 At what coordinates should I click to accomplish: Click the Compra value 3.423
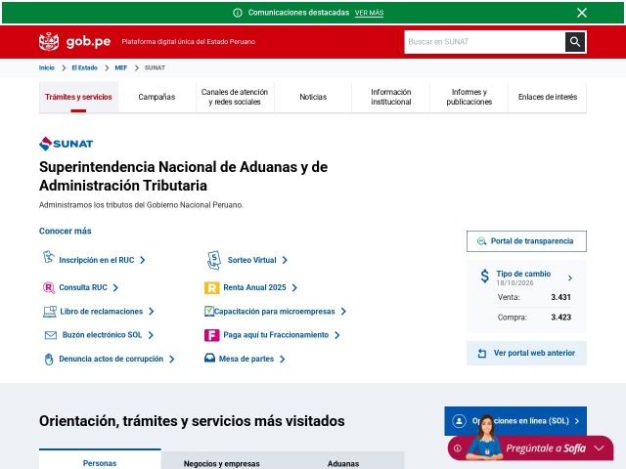pyautogui.click(x=560, y=318)
